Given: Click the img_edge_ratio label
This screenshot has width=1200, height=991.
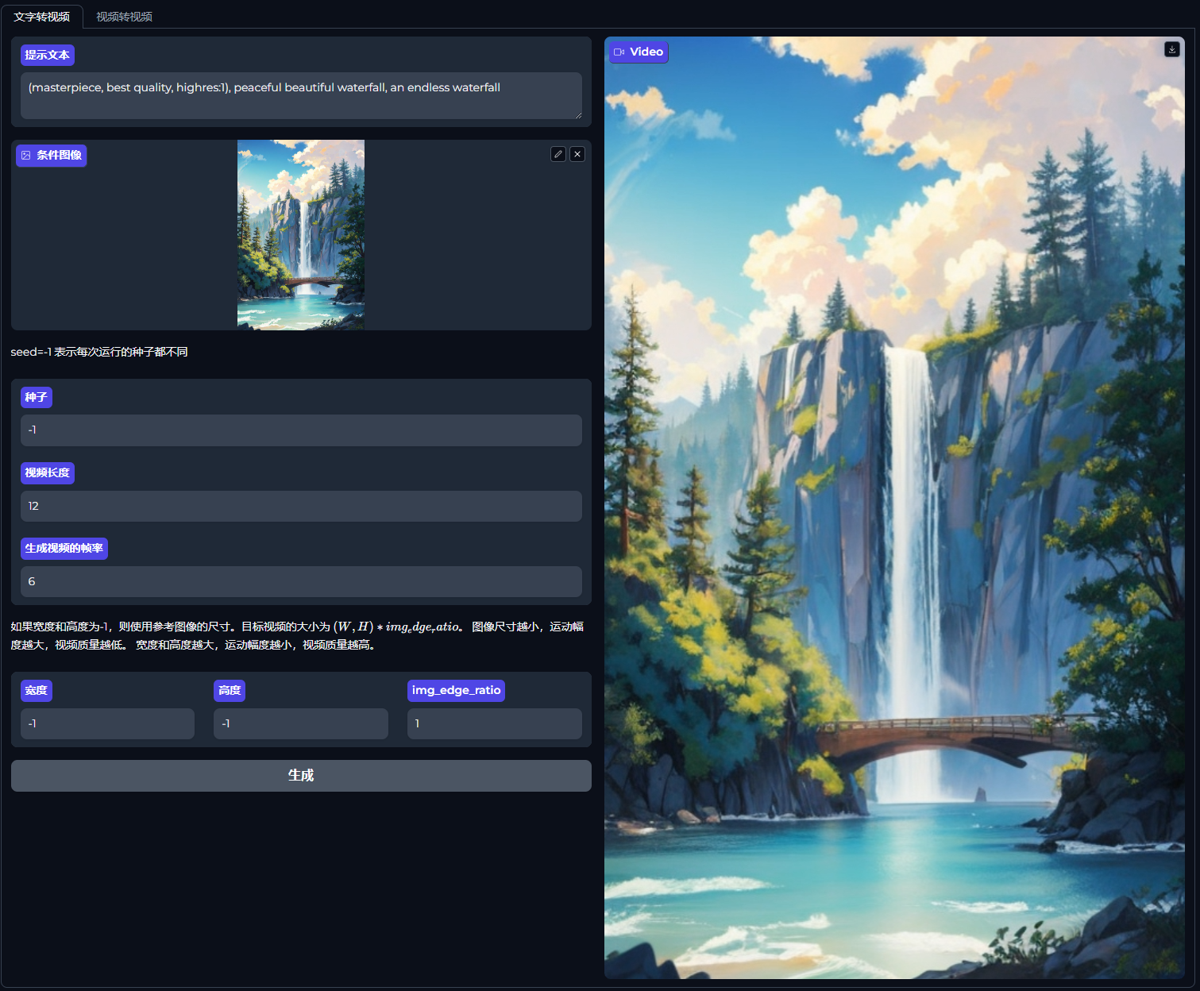Looking at the screenshot, I should (457, 690).
